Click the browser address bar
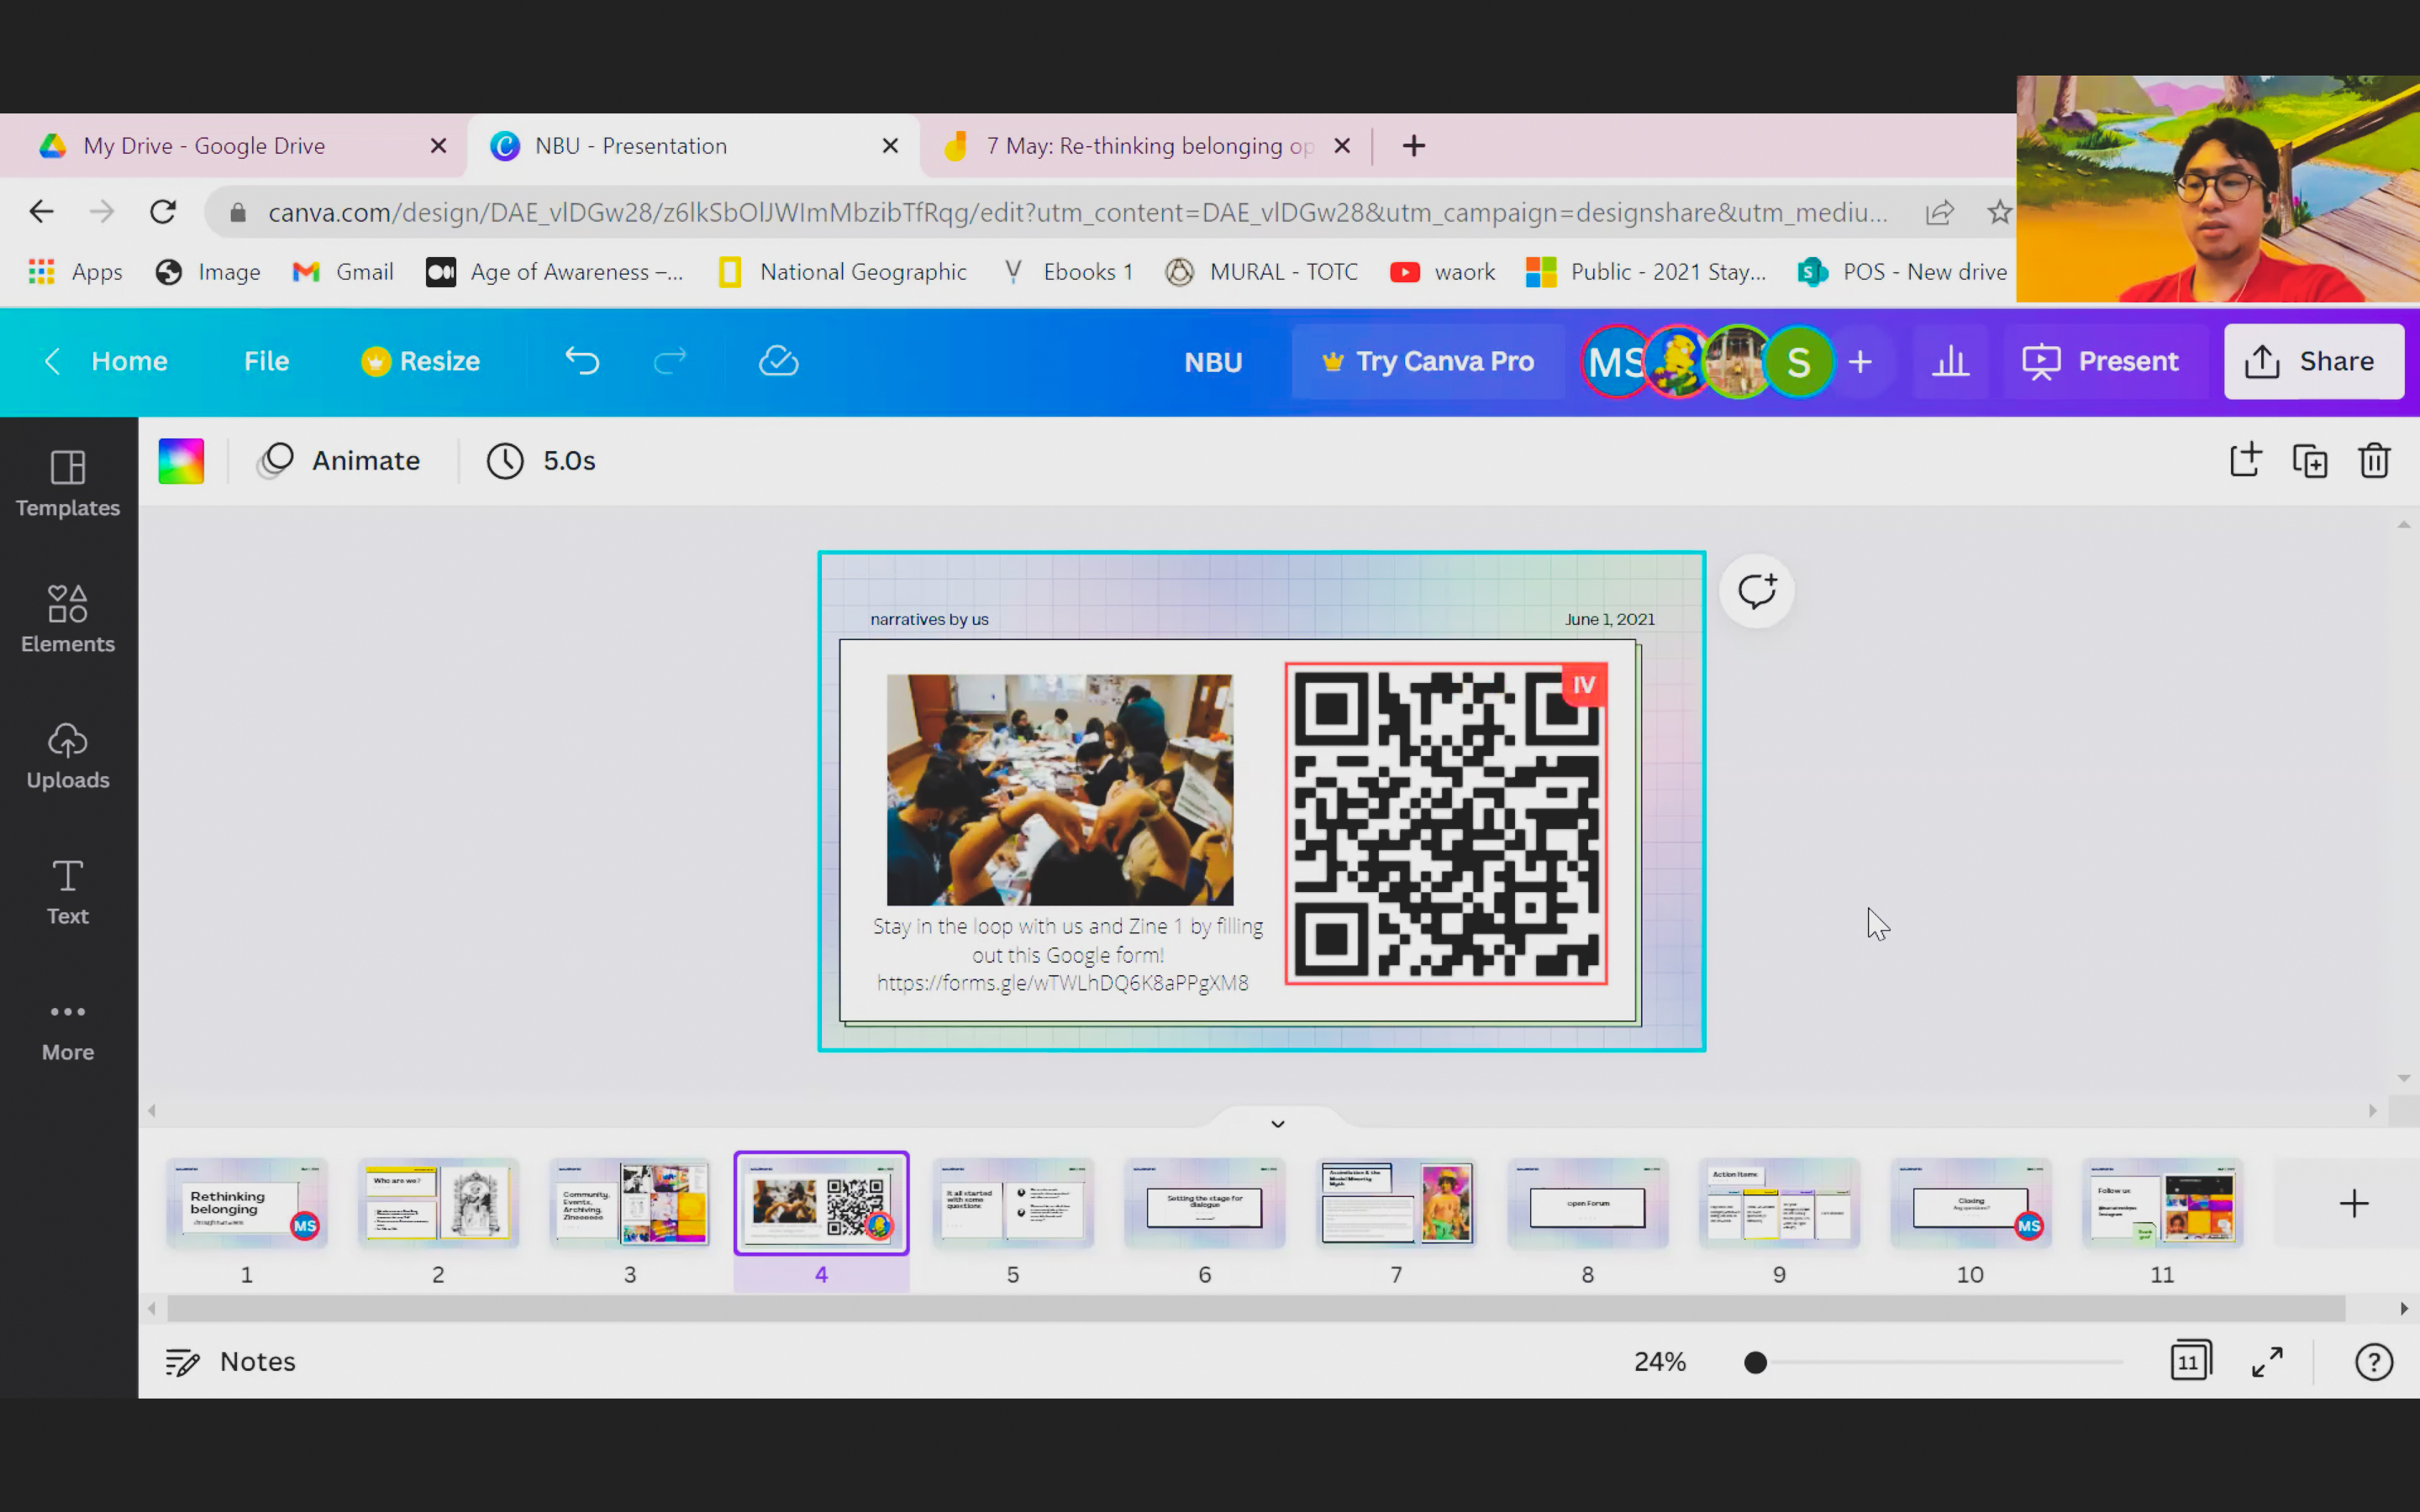This screenshot has width=2420, height=1512. coord(1078,212)
